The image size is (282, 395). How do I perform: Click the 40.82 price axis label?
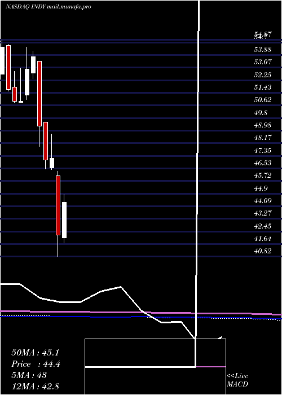pyautogui.click(x=263, y=251)
